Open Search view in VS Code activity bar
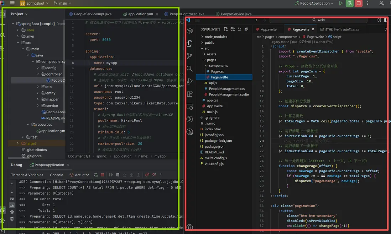This screenshot has height=234, width=391. 190,69
